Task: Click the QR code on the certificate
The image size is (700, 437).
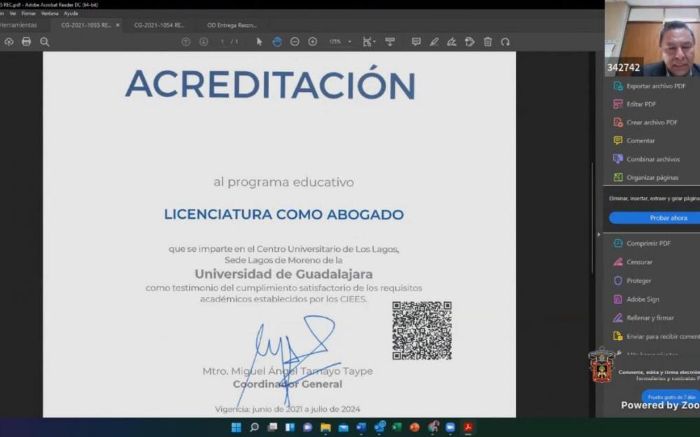Action: point(422,331)
